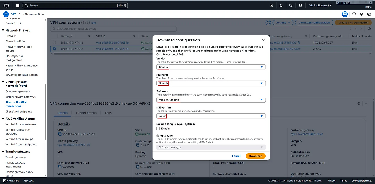Image resolution: width=375 pixels, height=184 pixels.
Task: Expand the Asia Pacific (Seoul) region selector
Action: tap(320, 5)
